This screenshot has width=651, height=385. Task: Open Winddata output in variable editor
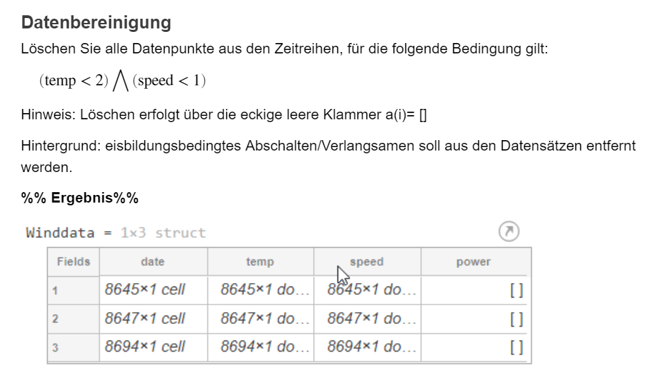509,232
